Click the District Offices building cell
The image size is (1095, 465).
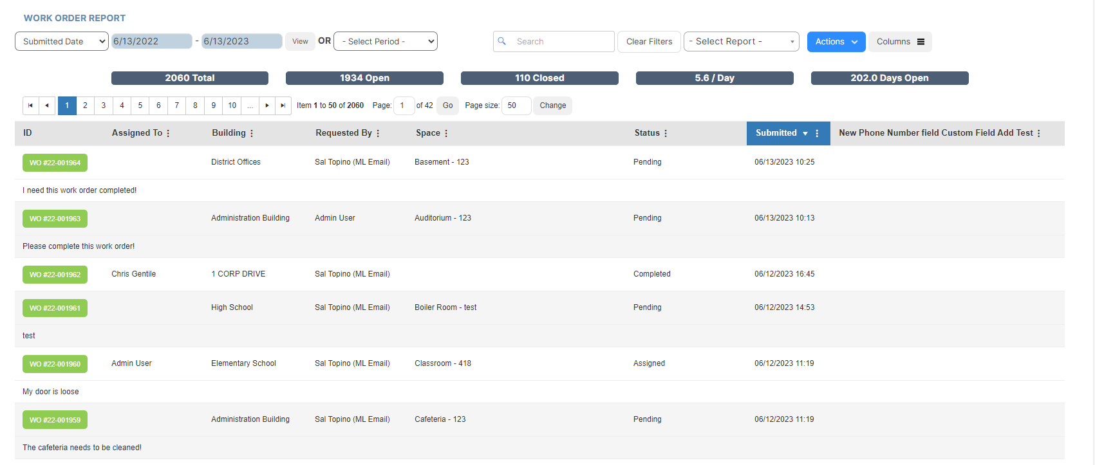tap(236, 162)
